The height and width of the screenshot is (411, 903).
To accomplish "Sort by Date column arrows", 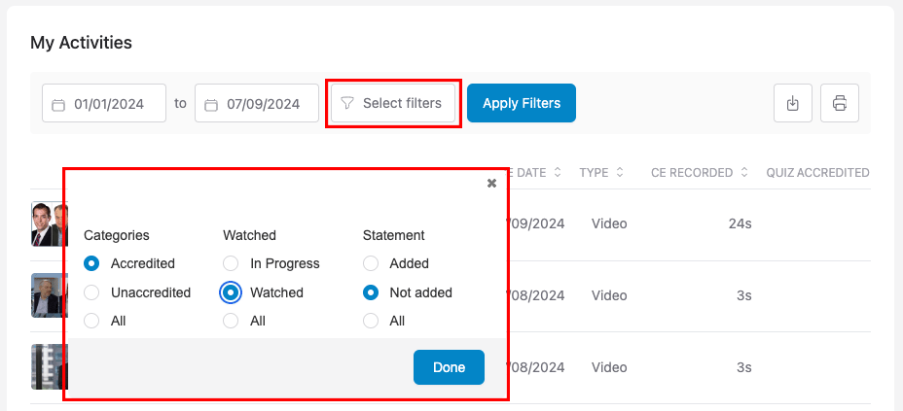I will (x=558, y=173).
